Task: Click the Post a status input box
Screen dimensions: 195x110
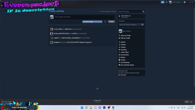Action: [84, 17]
